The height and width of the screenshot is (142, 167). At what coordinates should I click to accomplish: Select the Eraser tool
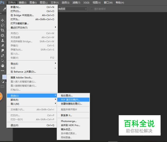(x=3, y=46)
